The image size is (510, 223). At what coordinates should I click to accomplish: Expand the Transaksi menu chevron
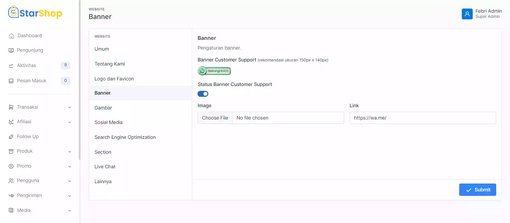69,107
